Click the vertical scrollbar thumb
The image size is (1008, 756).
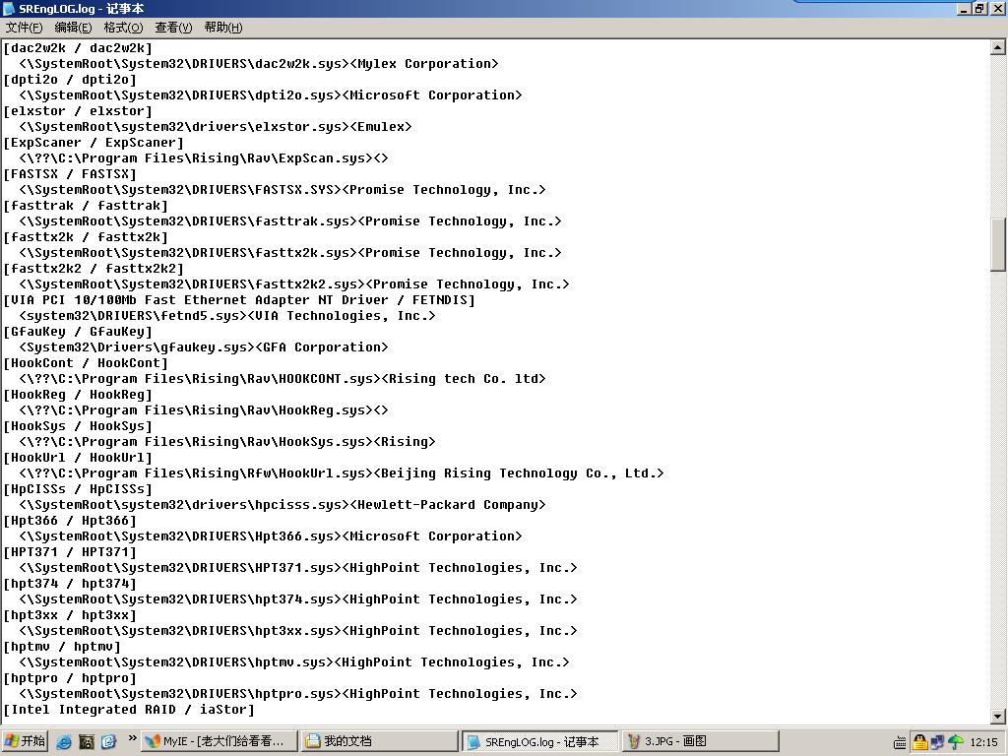998,245
